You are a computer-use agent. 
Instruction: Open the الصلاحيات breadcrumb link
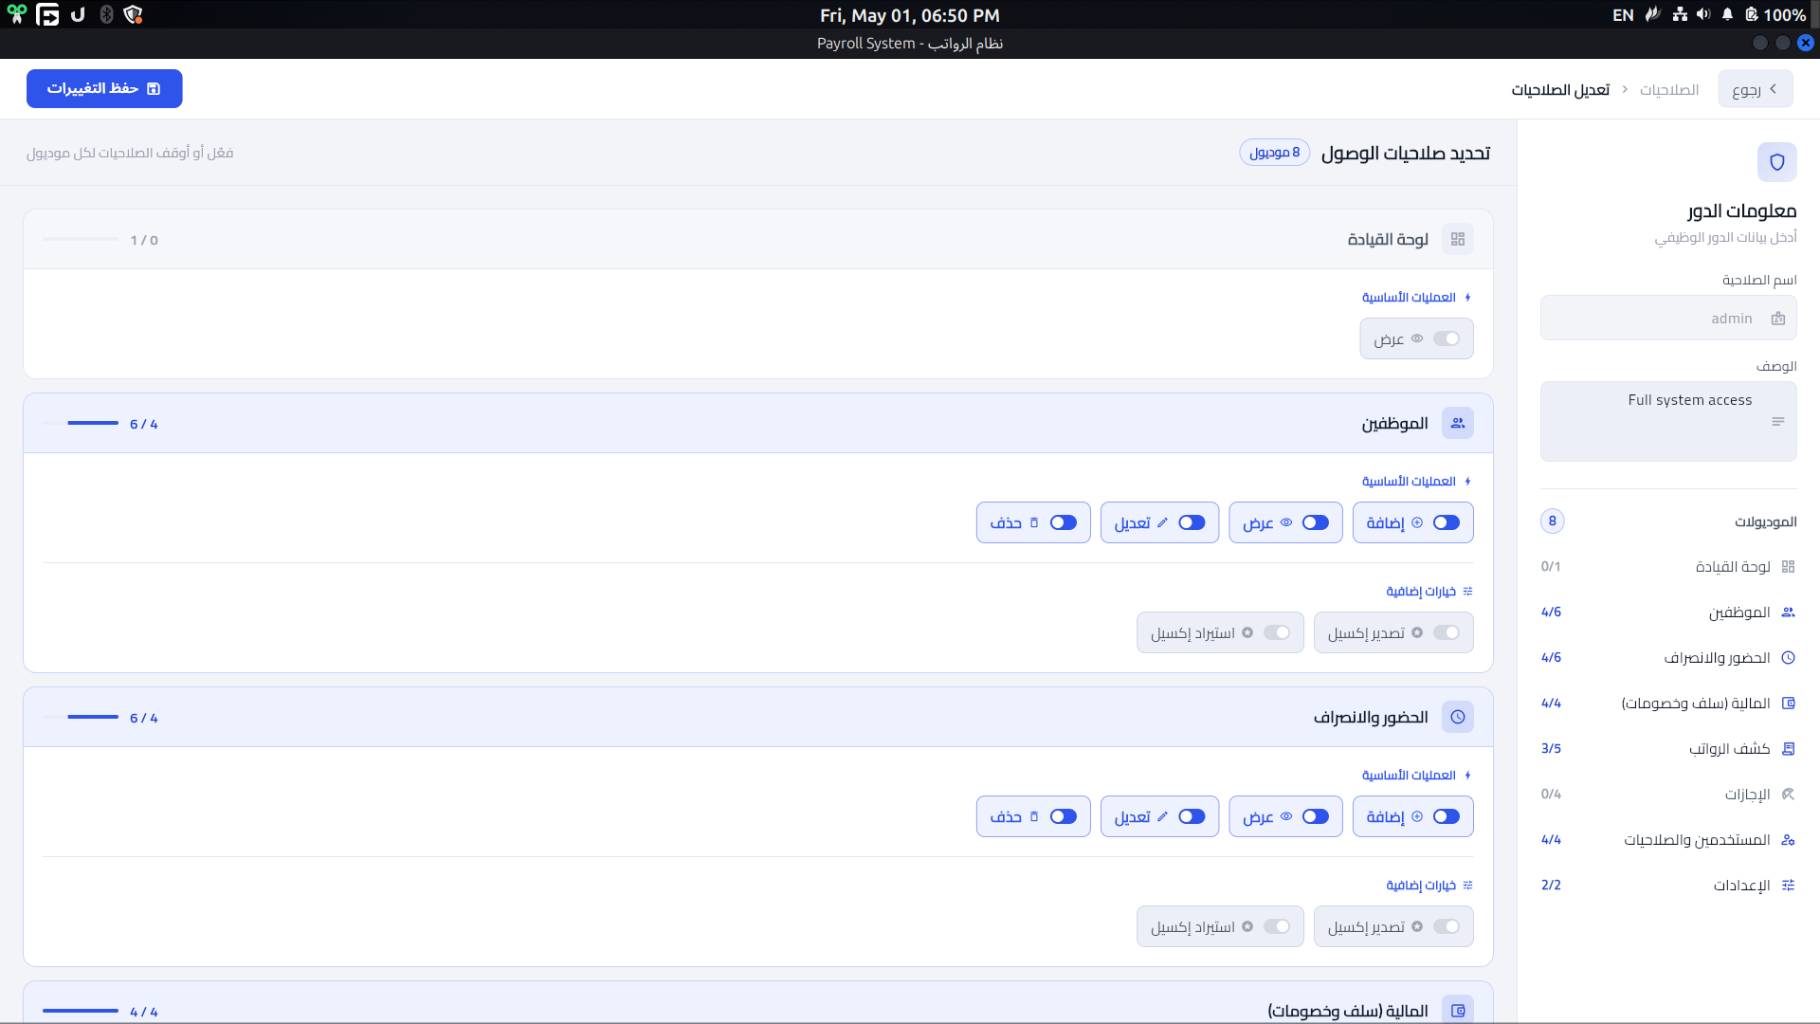pyautogui.click(x=1669, y=89)
